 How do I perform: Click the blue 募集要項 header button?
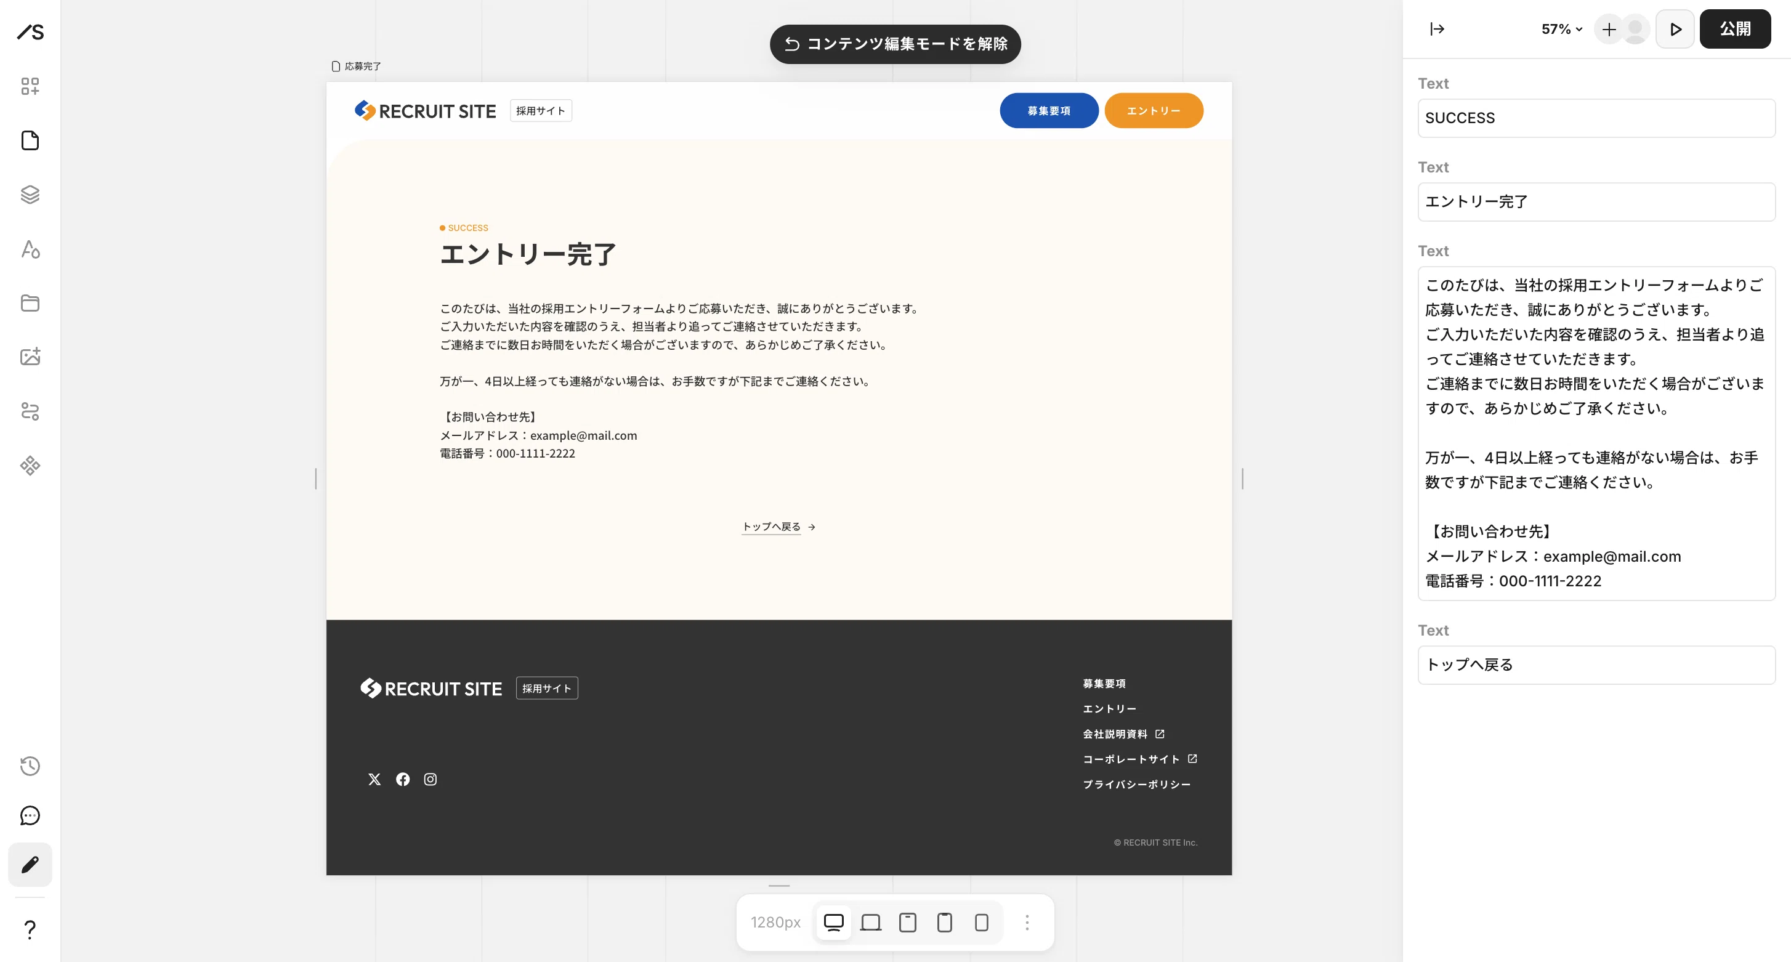1049,110
